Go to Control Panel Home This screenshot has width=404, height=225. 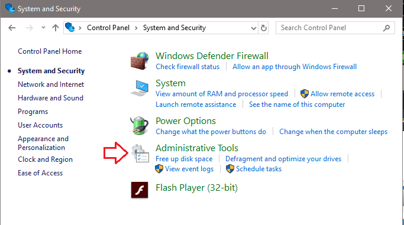[50, 51]
